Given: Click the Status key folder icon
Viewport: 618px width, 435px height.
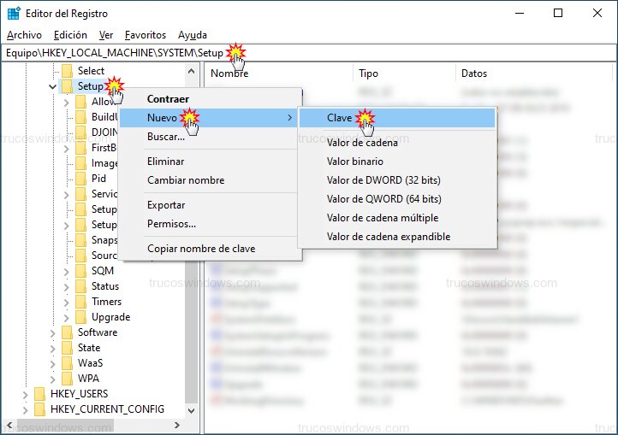Looking at the screenshot, I should coord(80,286).
